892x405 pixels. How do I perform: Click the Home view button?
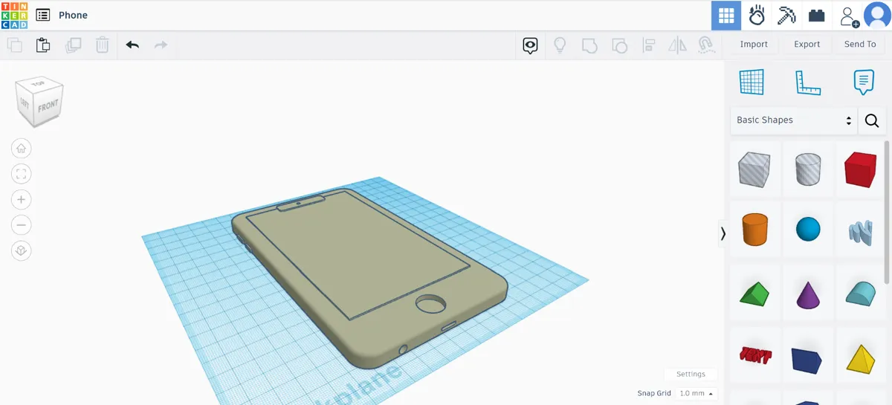[x=21, y=149]
